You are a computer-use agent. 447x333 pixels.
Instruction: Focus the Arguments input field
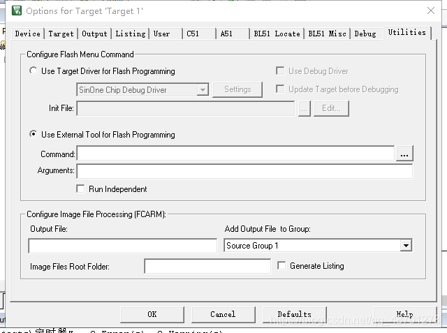coord(244,171)
